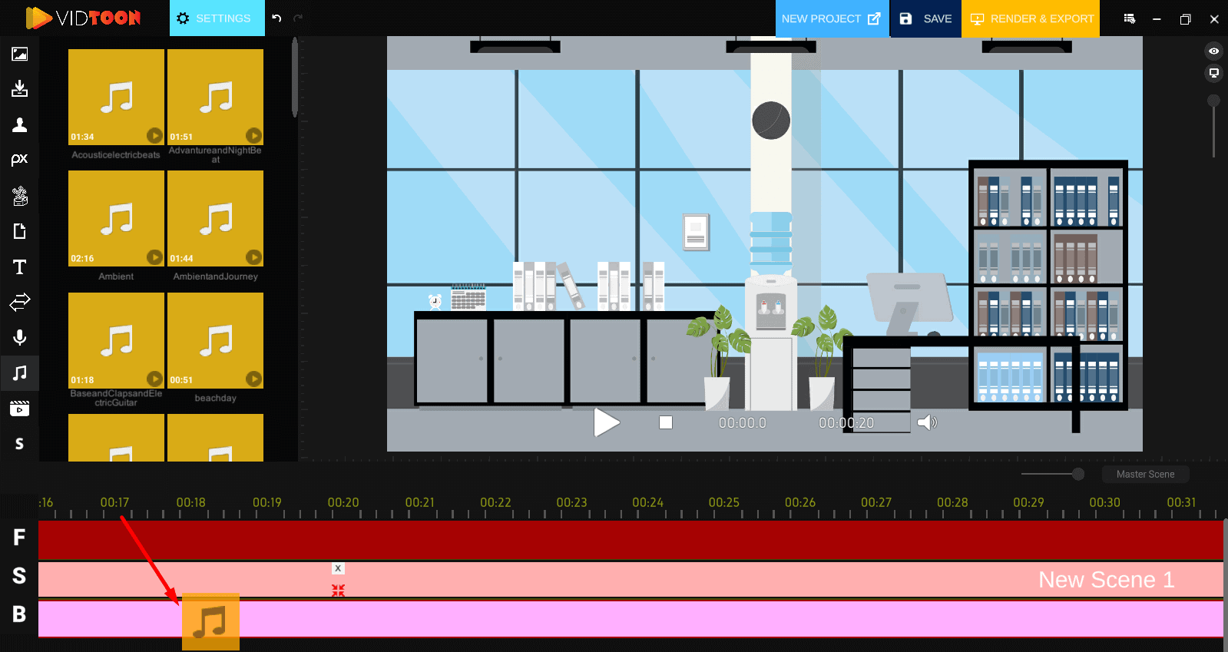The width and height of the screenshot is (1228, 652).
Task: Play the scene preview
Action: 607,422
